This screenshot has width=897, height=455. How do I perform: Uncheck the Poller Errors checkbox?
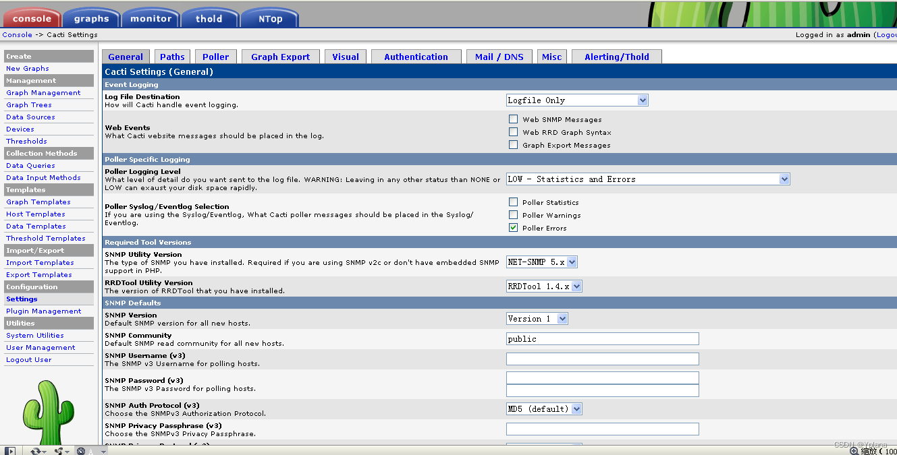pyautogui.click(x=514, y=228)
